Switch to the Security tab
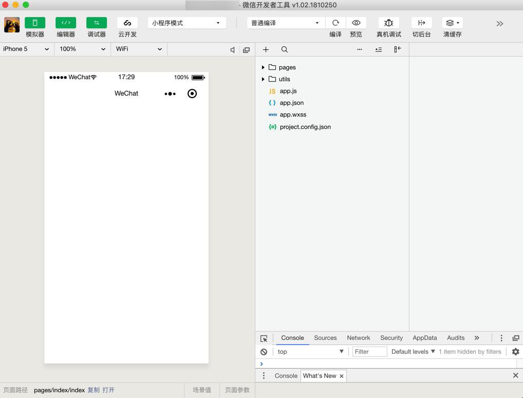The height and width of the screenshot is (398, 523). (391, 338)
